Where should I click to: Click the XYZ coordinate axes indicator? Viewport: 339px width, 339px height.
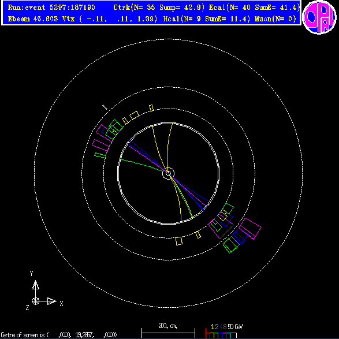(44, 290)
